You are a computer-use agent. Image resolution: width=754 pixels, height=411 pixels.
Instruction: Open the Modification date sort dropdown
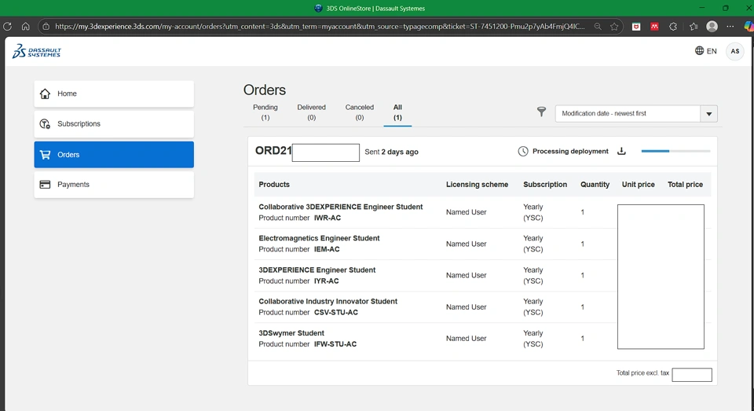point(636,114)
